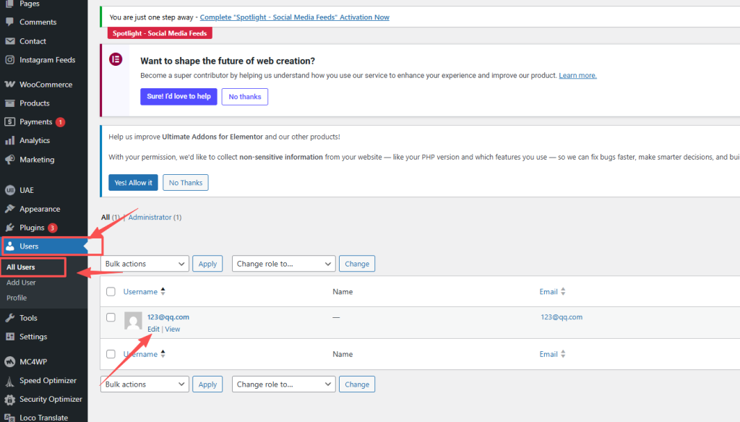This screenshot has width=740, height=422.
Task: Open the bottom Bulk actions dropdown
Action: pyautogui.click(x=145, y=384)
